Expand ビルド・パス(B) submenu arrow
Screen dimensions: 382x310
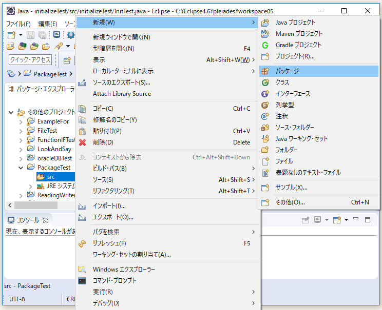253,169
